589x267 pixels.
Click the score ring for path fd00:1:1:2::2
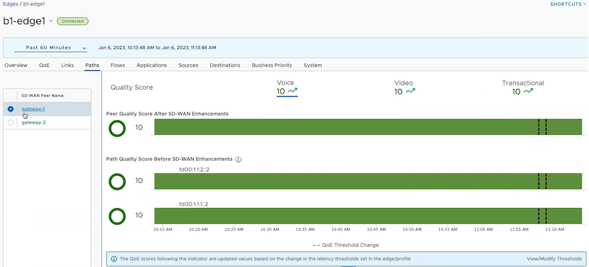[x=117, y=181]
